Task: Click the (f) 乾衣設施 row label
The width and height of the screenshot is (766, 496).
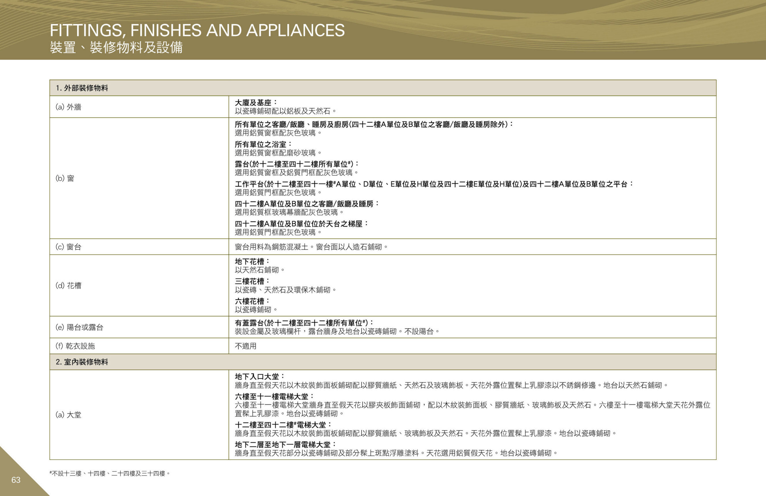Action: coord(75,346)
